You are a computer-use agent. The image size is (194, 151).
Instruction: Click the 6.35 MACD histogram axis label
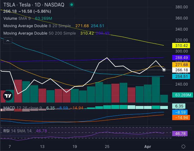pos(179,106)
